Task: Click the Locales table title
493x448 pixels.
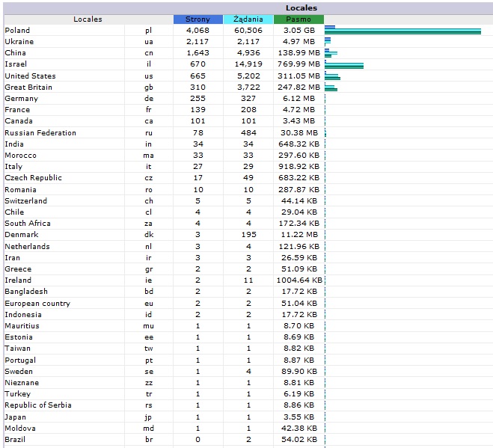Action: click(301, 7)
